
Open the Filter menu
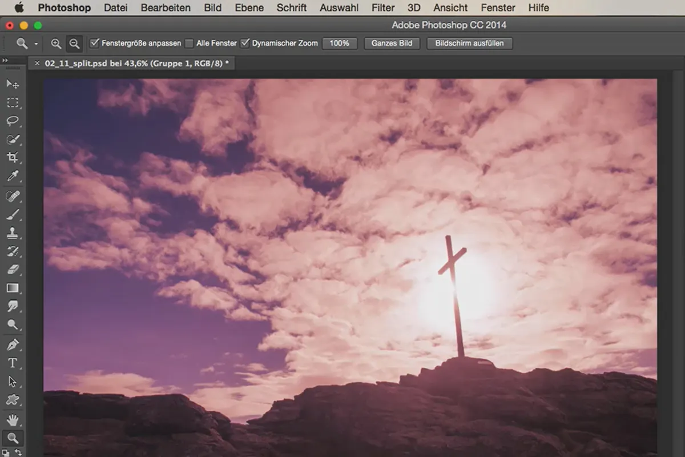click(x=383, y=8)
